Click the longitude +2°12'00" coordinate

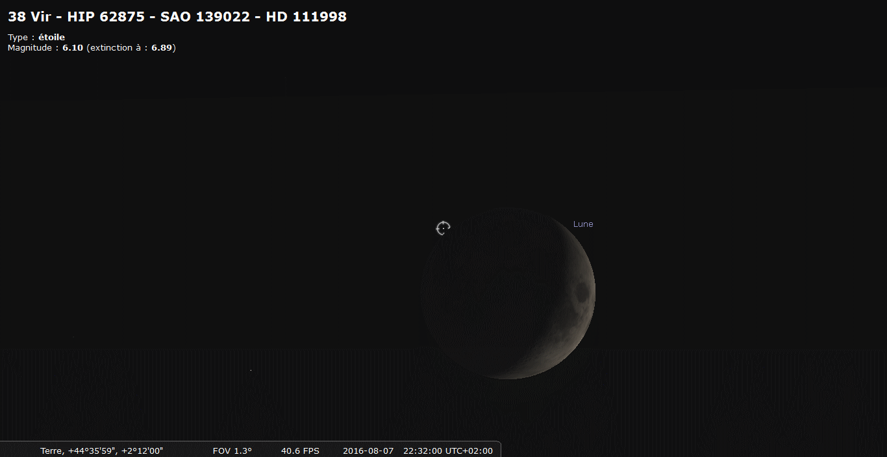click(x=142, y=451)
